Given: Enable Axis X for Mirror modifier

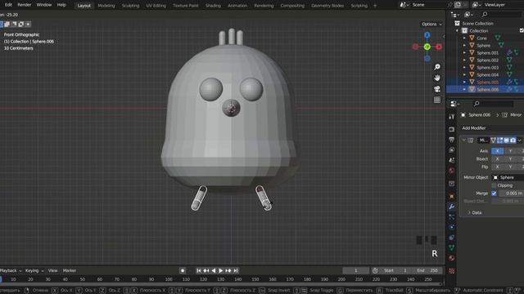Looking at the screenshot, I should (x=497, y=151).
